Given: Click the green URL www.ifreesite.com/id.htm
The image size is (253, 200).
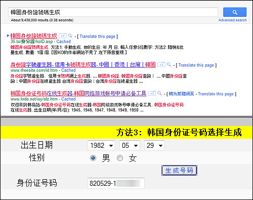Looking at the screenshot, I should [x=34, y=70].
